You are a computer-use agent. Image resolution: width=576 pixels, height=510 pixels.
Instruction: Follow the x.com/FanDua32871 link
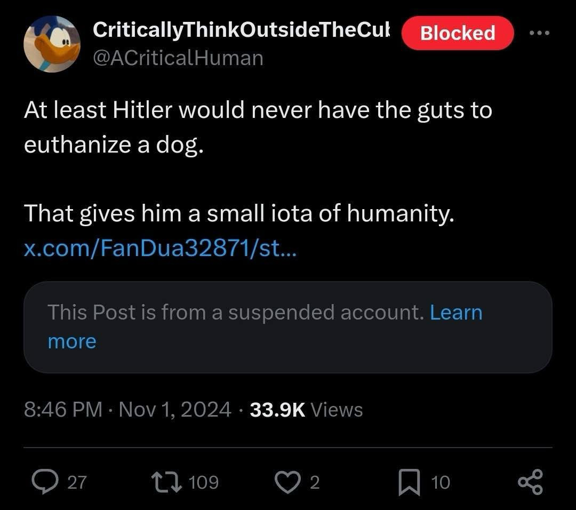(x=159, y=249)
